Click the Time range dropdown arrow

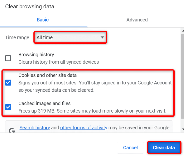[102, 38]
